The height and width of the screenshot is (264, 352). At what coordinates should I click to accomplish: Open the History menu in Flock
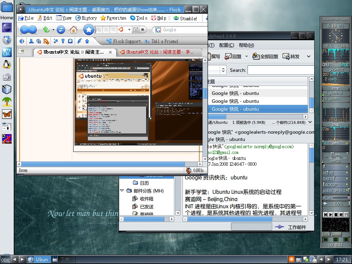[x=86, y=18]
